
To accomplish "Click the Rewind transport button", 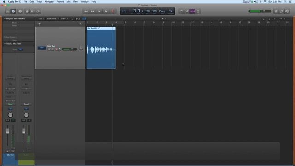I will [x=86, y=11].
